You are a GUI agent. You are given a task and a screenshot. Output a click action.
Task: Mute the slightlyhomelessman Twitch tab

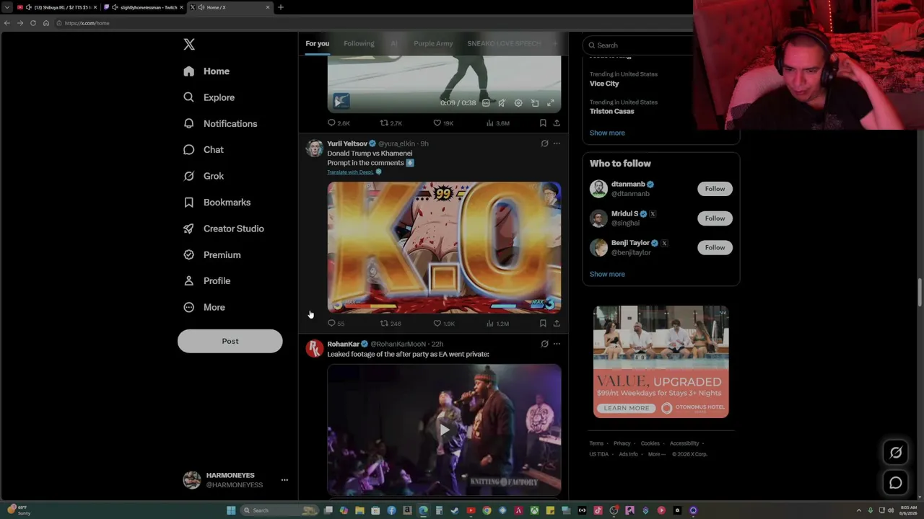(x=115, y=7)
